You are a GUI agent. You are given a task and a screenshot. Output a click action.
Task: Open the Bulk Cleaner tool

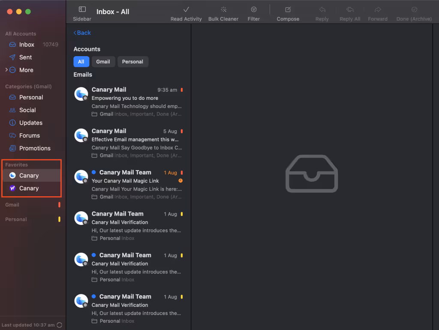(x=223, y=14)
